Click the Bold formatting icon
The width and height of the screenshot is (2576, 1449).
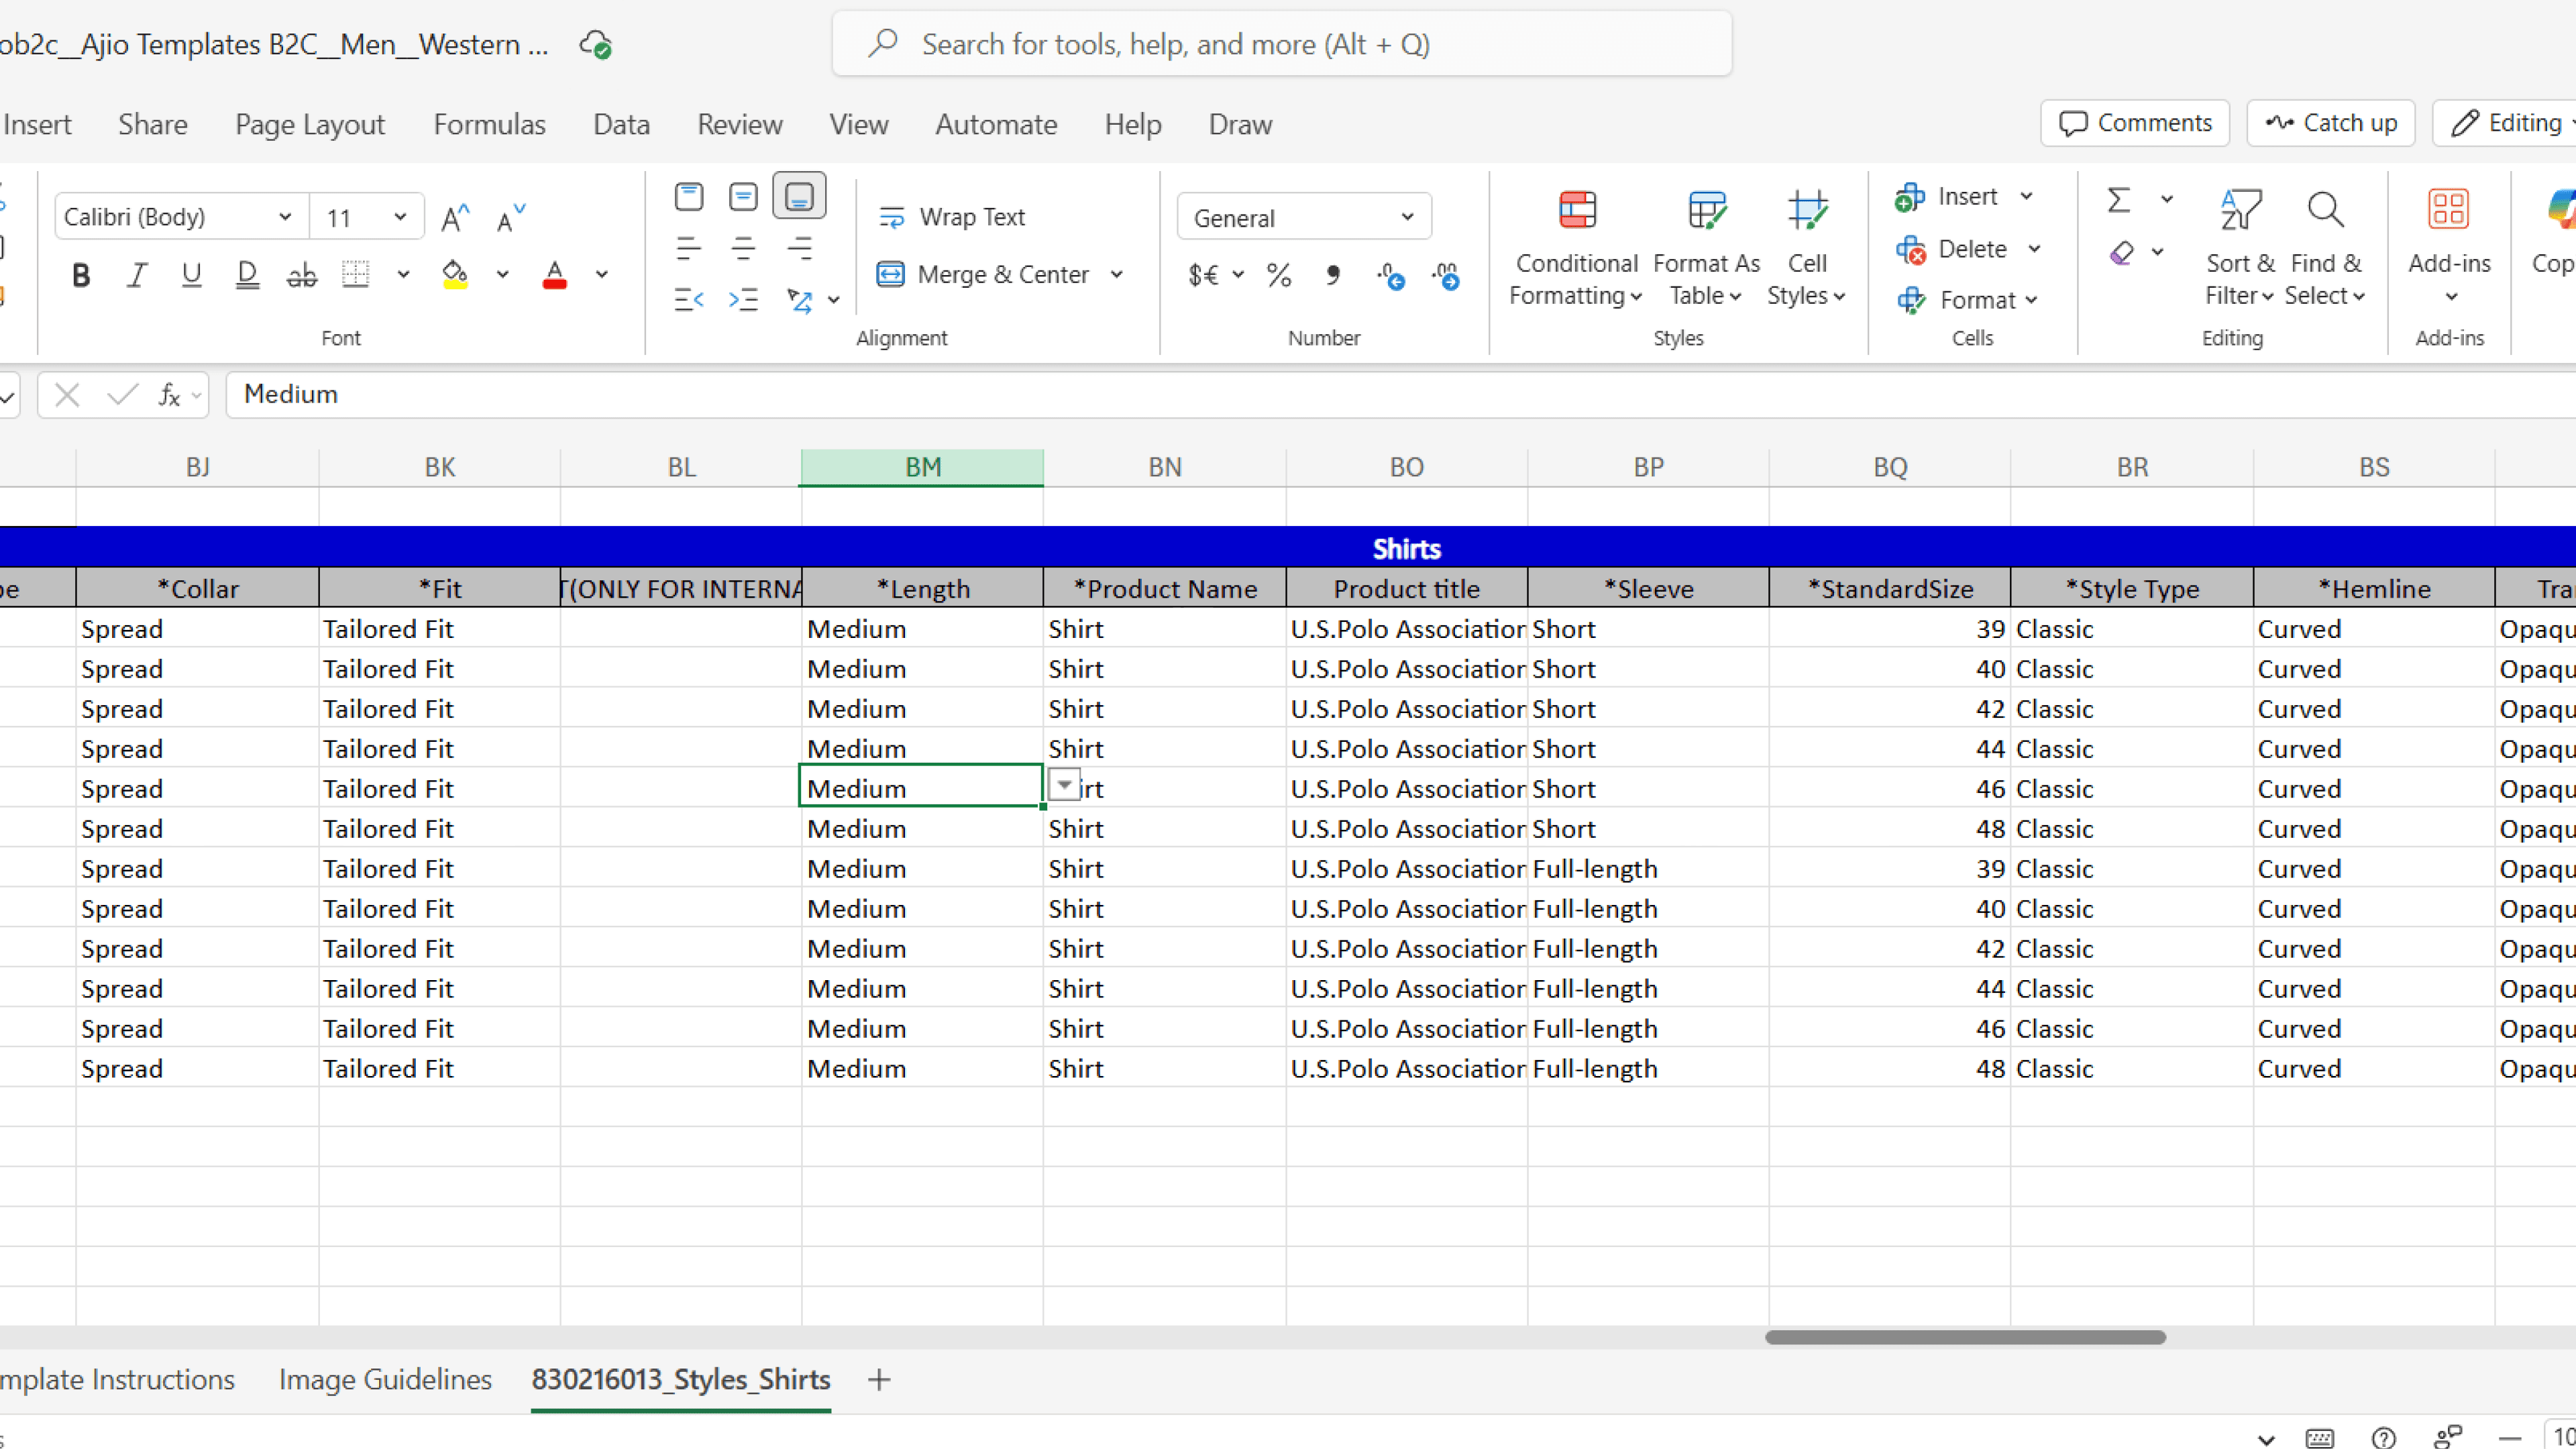coord(81,274)
